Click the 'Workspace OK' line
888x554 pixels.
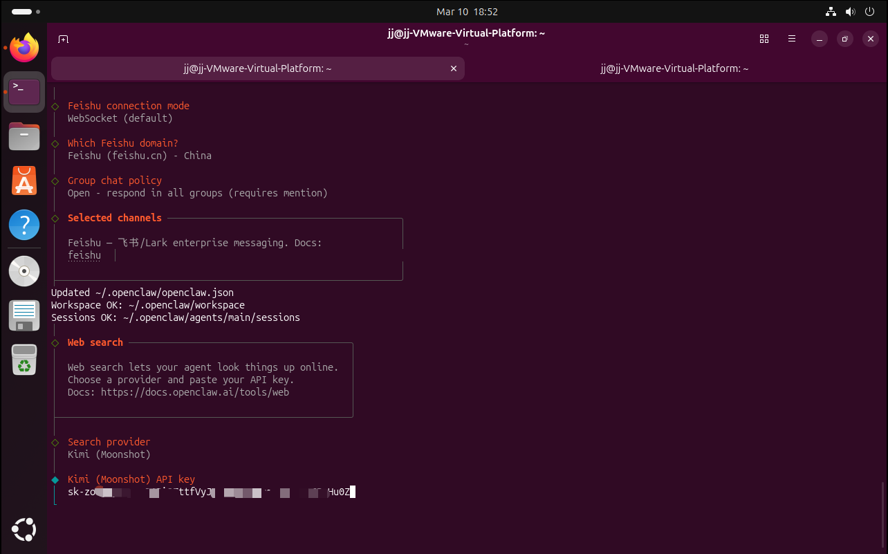pos(148,305)
